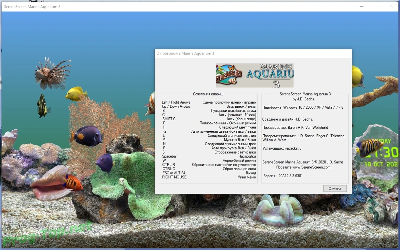Click 'Мини меню' text
This screenshot has height=250, width=400.
pos(247,177)
